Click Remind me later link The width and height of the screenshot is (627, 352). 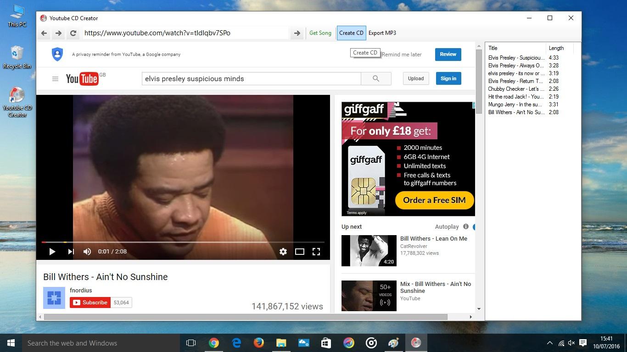(402, 54)
